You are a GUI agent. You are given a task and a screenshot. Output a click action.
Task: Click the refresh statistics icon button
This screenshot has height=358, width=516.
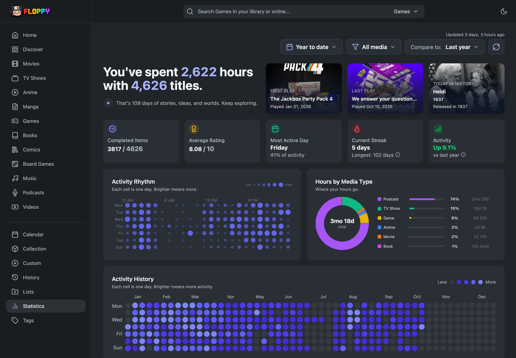[x=496, y=47]
